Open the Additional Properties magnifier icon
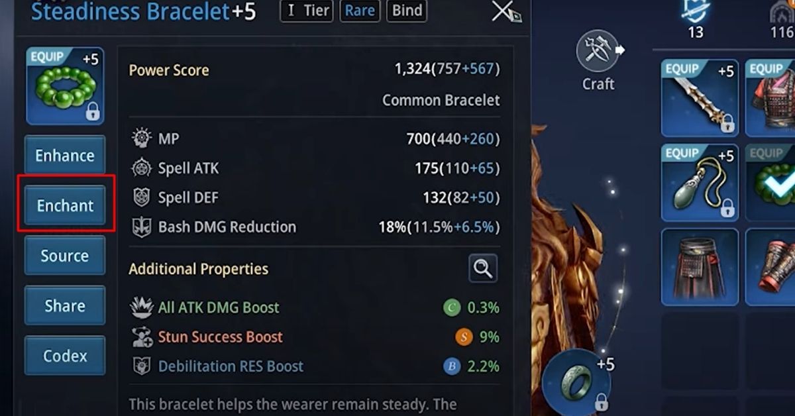Image resolution: width=795 pixels, height=416 pixels. [482, 269]
